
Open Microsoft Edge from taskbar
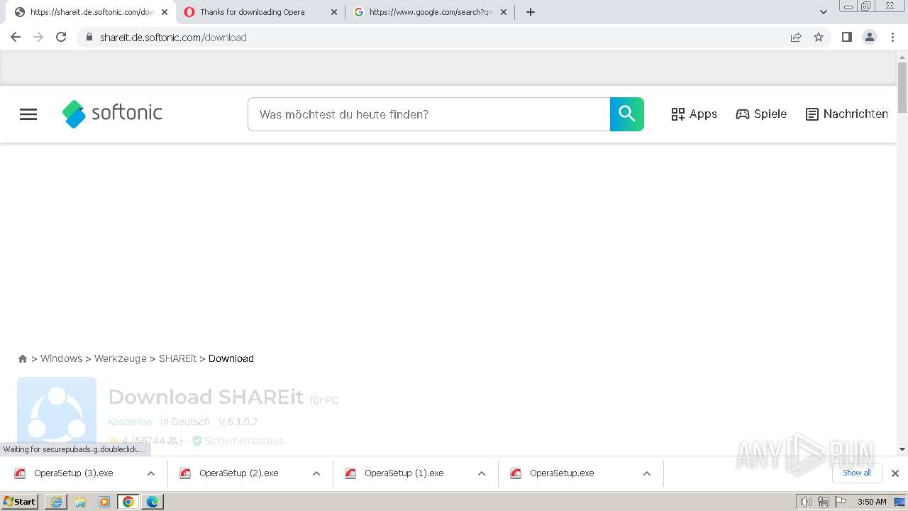tap(153, 502)
